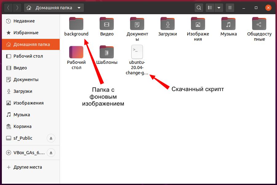Image resolution: width=277 pixels, height=185 pixels.
Task: Click the Шаблоны folder name label
Action: click(x=107, y=62)
